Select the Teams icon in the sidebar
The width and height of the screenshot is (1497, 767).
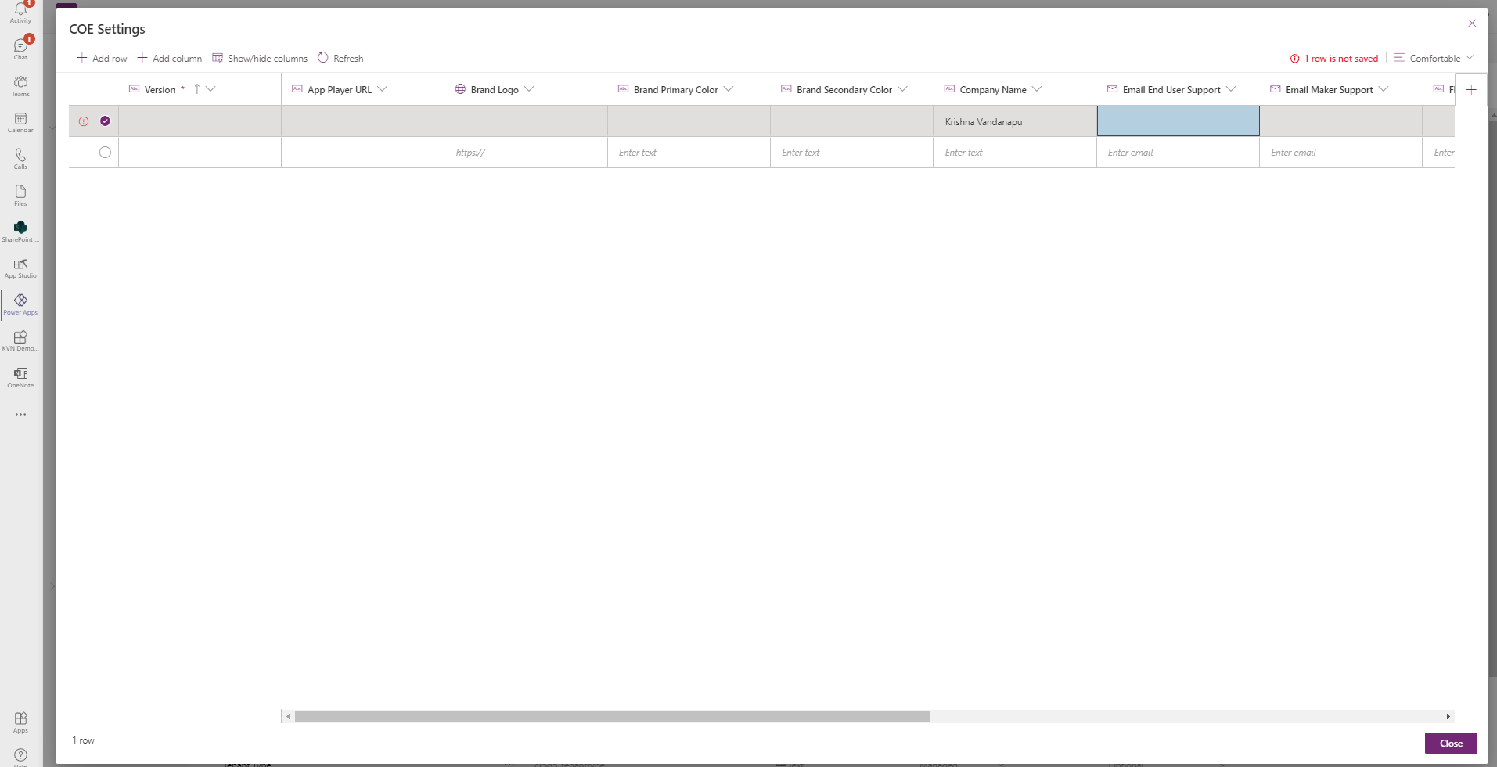pyautogui.click(x=20, y=84)
